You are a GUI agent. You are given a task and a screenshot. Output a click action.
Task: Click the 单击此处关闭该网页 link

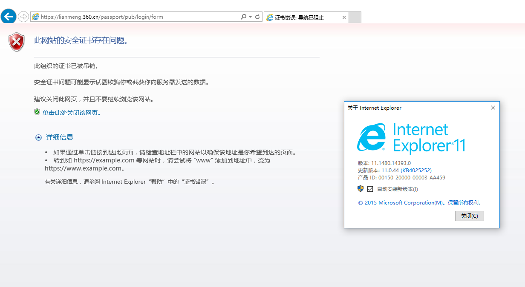[x=72, y=113]
